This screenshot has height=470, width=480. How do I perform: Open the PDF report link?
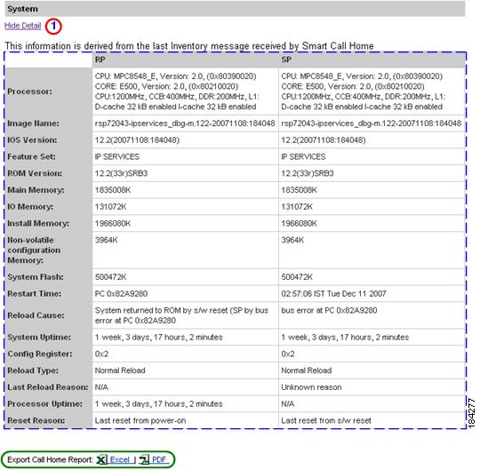pos(159,459)
